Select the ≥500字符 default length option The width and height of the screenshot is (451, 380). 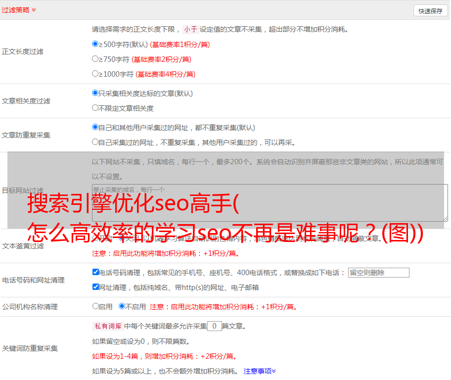[x=95, y=44]
